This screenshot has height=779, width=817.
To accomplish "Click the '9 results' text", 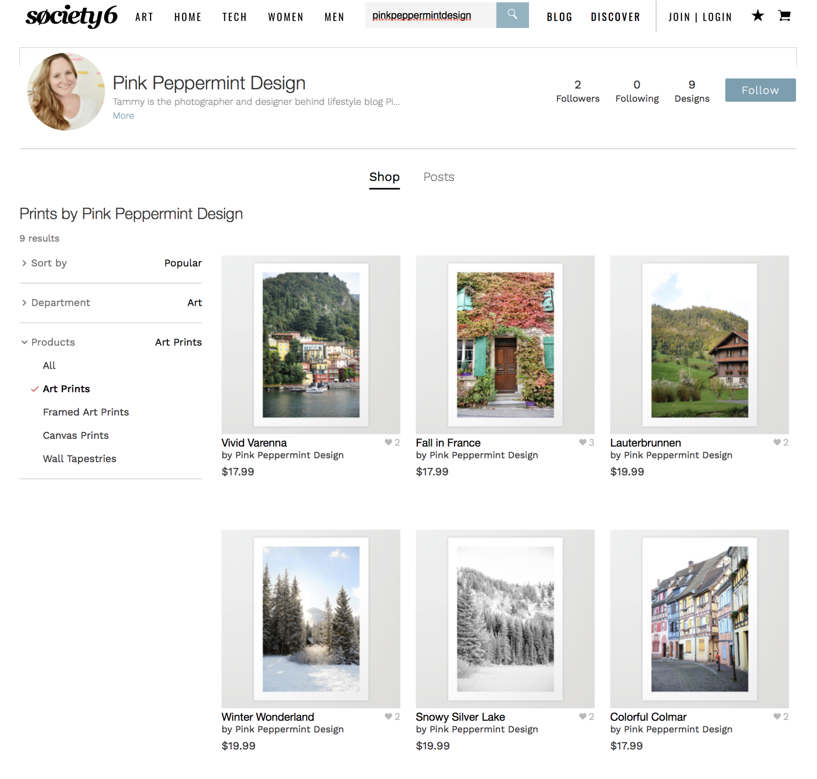I will pos(39,238).
